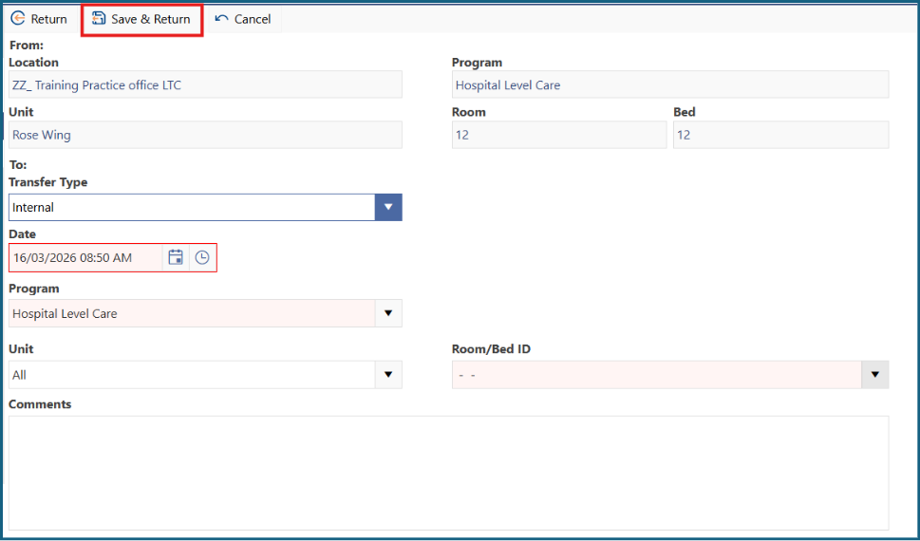The image size is (920, 541).
Task: Click the Room/Bed ID field
Action: (x=657, y=375)
